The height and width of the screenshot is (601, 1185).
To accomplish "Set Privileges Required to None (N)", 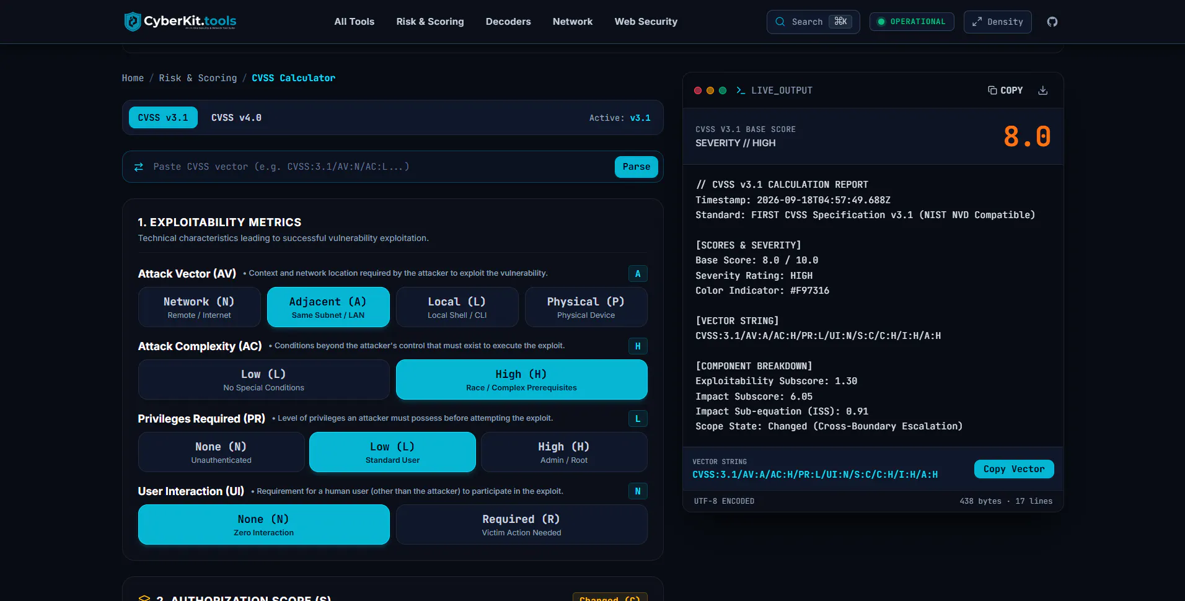I will click(x=221, y=452).
